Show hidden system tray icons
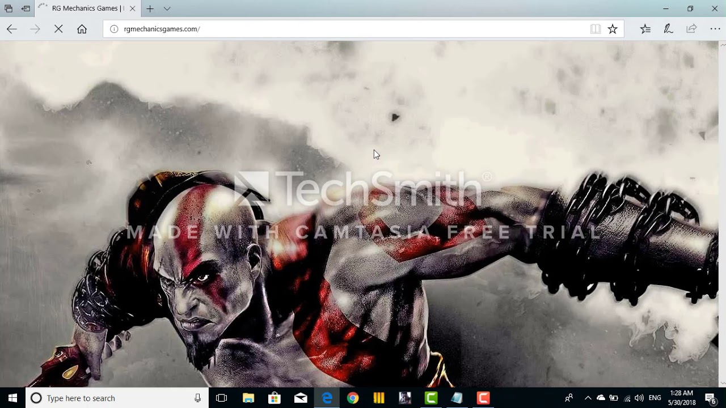Image resolution: width=726 pixels, height=408 pixels. (588, 398)
